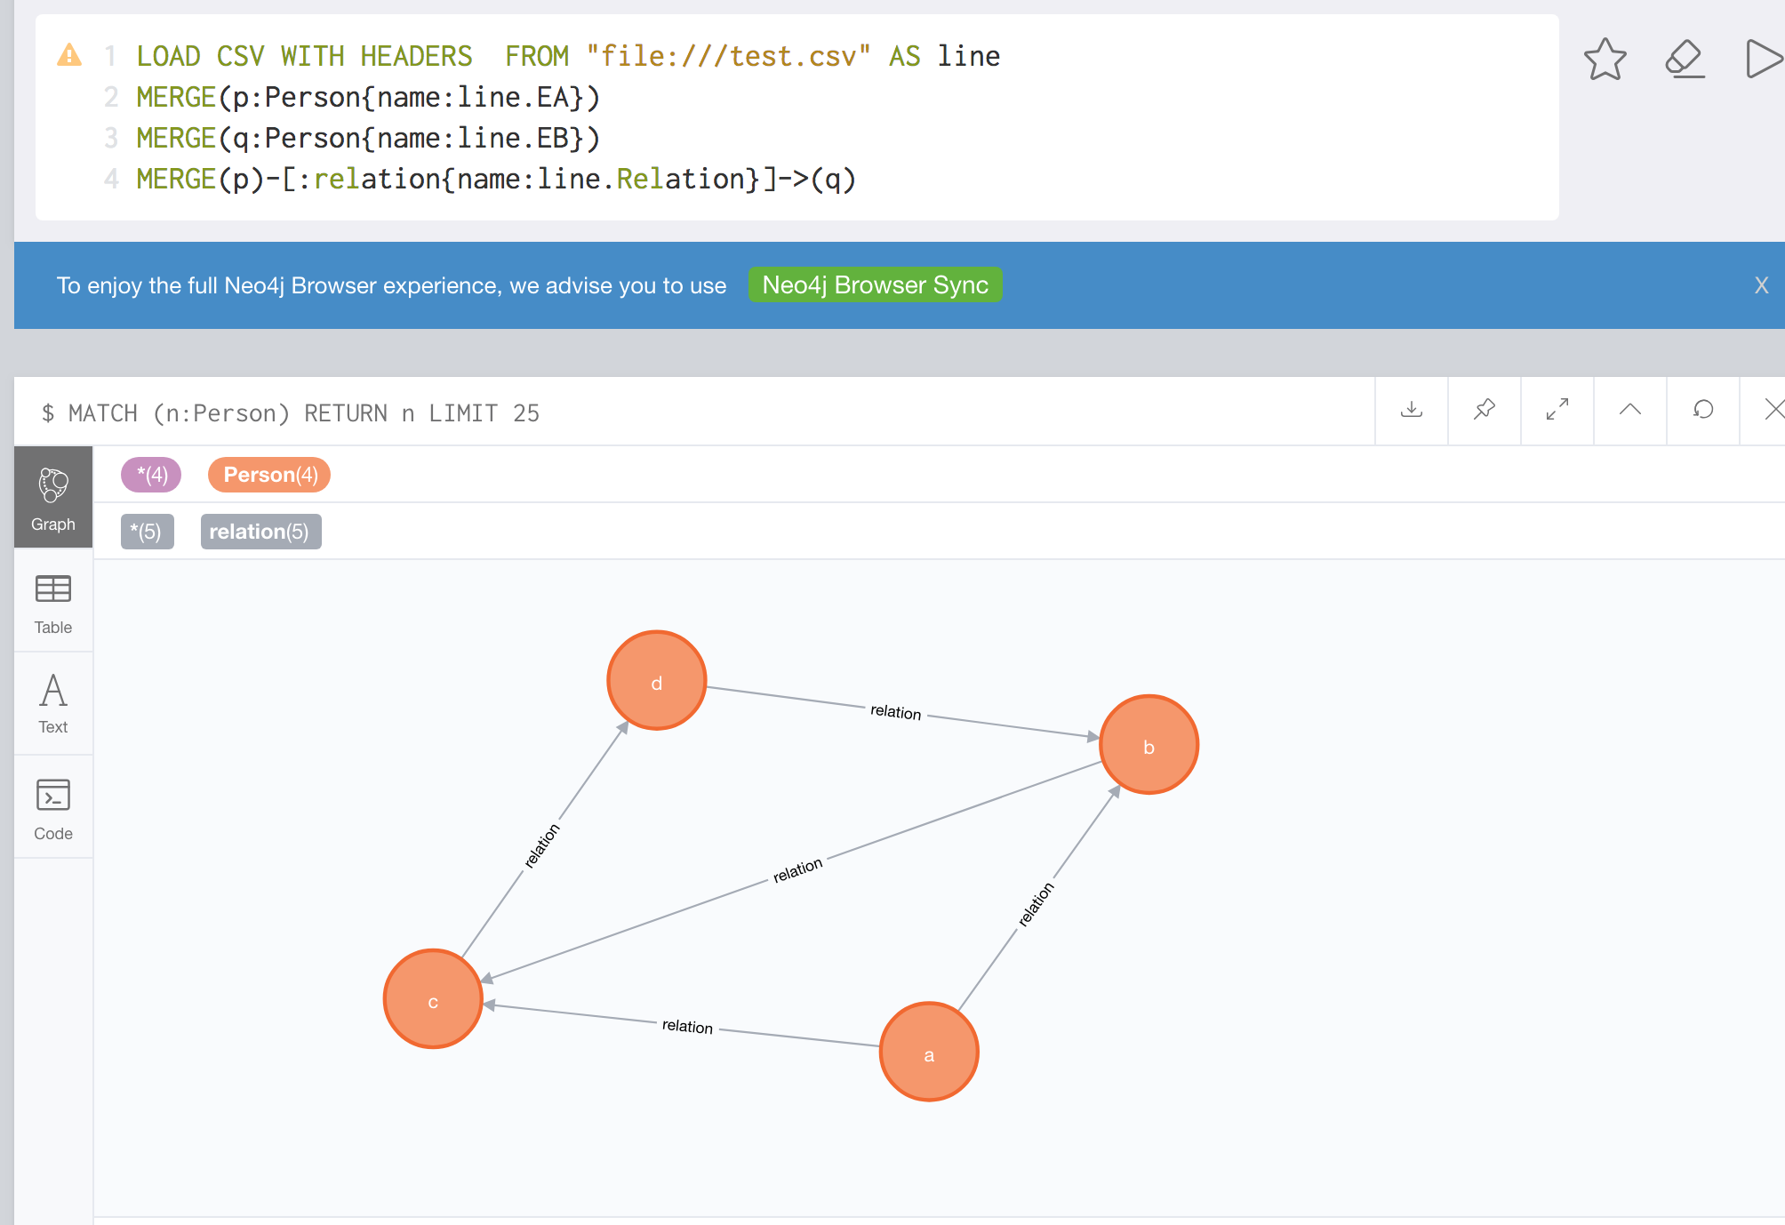Image resolution: width=1785 pixels, height=1225 pixels.
Task: Download the result using export icon
Action: (x=1411, y=410)
